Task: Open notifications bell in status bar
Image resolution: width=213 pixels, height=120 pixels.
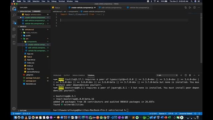Action: coord(199,114)
